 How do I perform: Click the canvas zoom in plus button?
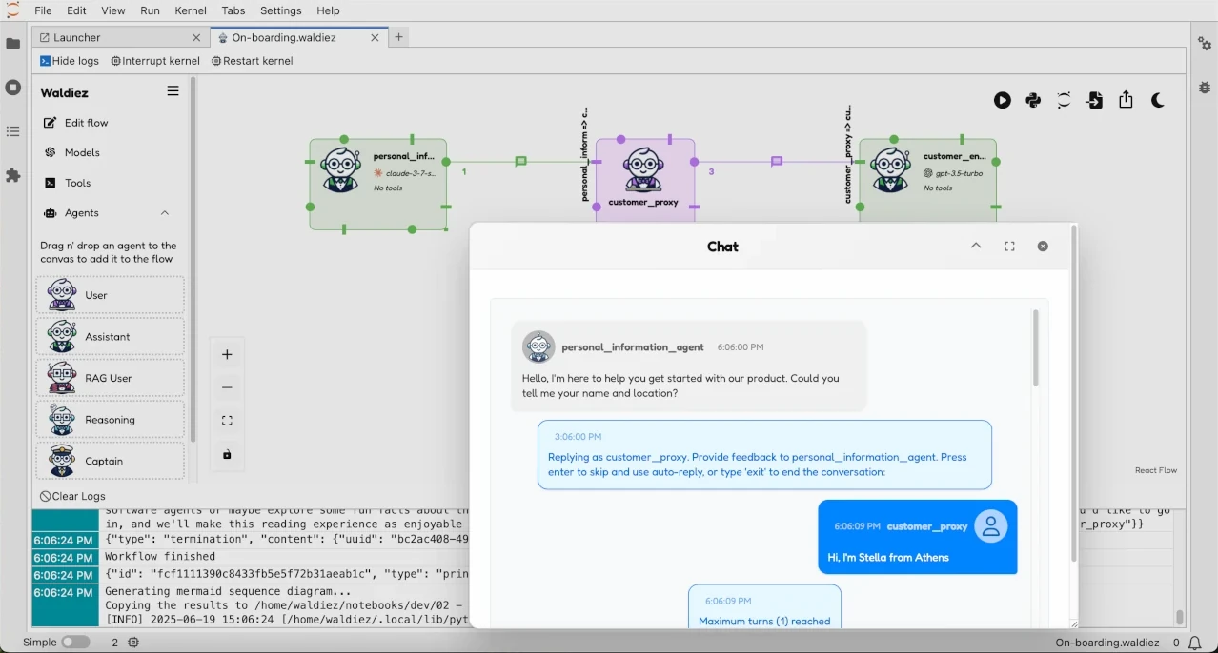[x=227, y=355]
